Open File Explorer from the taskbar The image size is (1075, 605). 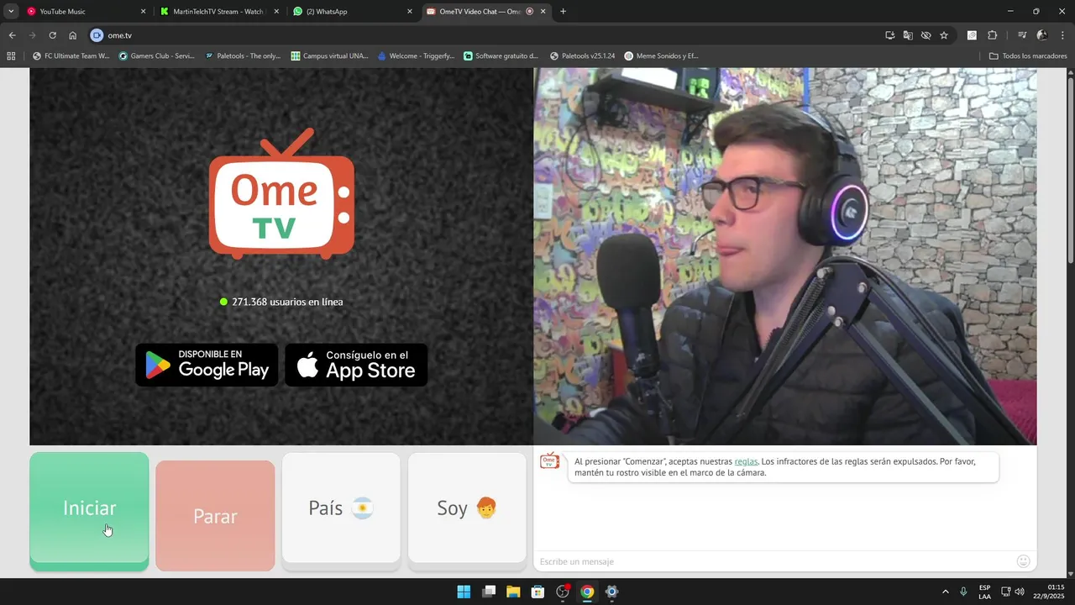[x=513, y=592]
